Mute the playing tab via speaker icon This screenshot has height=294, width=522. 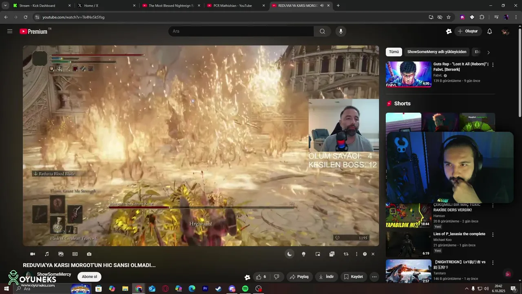pyautogui.click(x=322, y=6)
